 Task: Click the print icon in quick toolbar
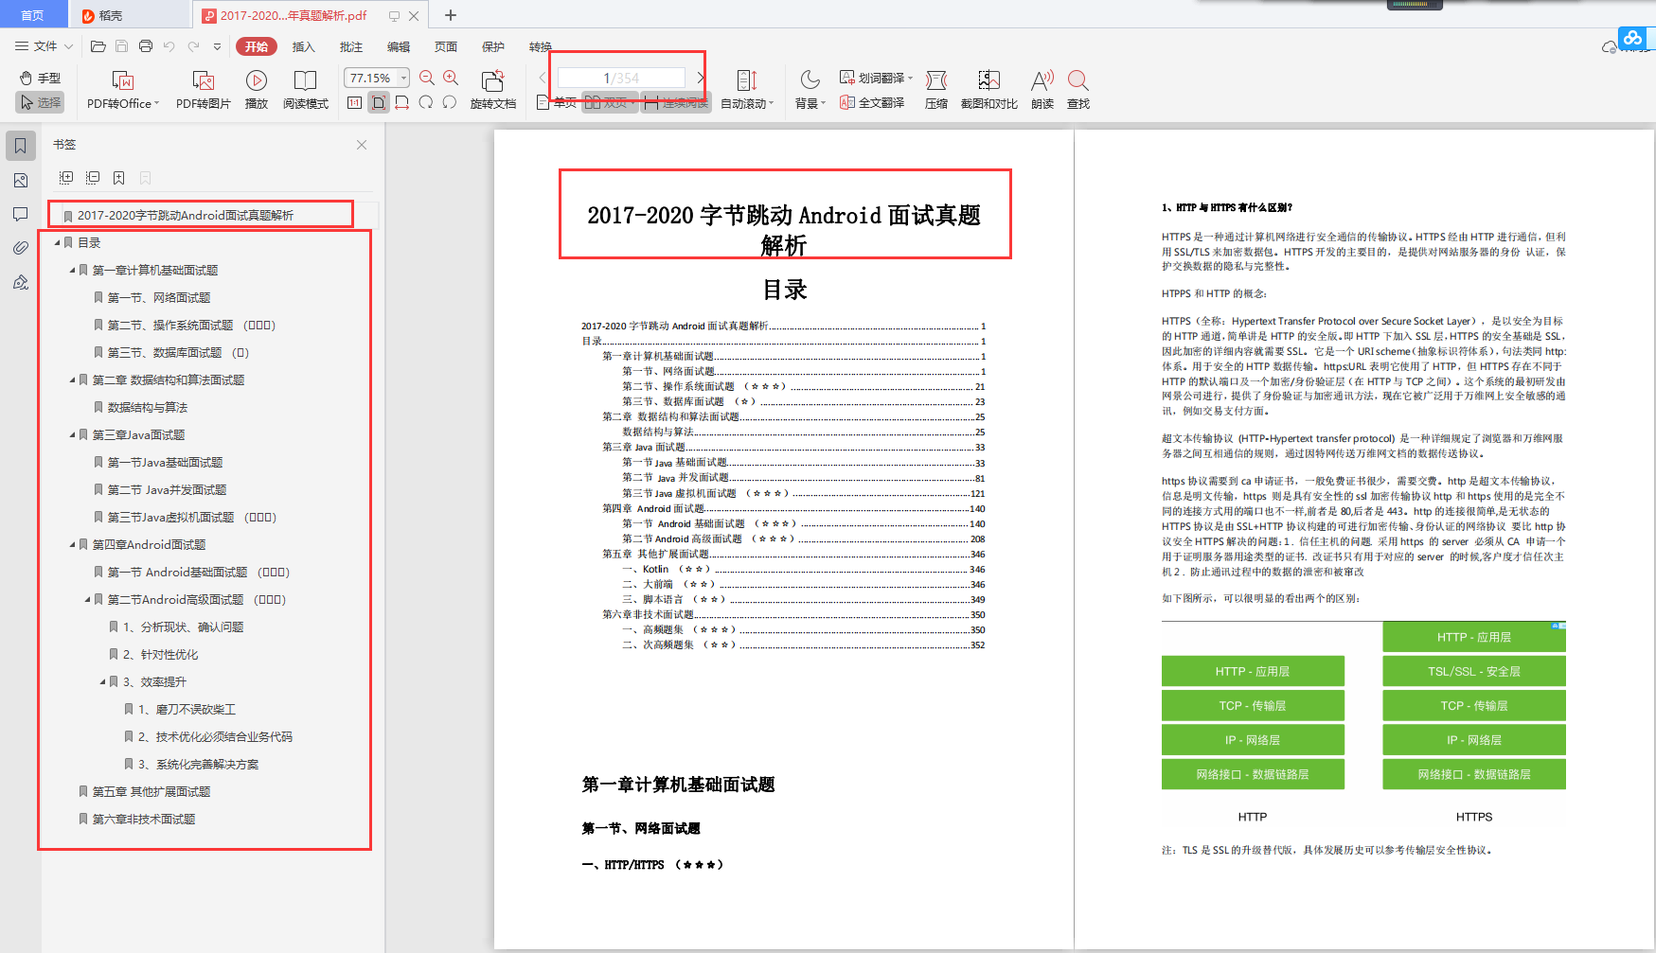tap(145, 45)
